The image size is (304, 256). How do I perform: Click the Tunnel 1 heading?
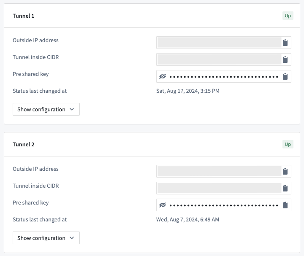point(24,16)
